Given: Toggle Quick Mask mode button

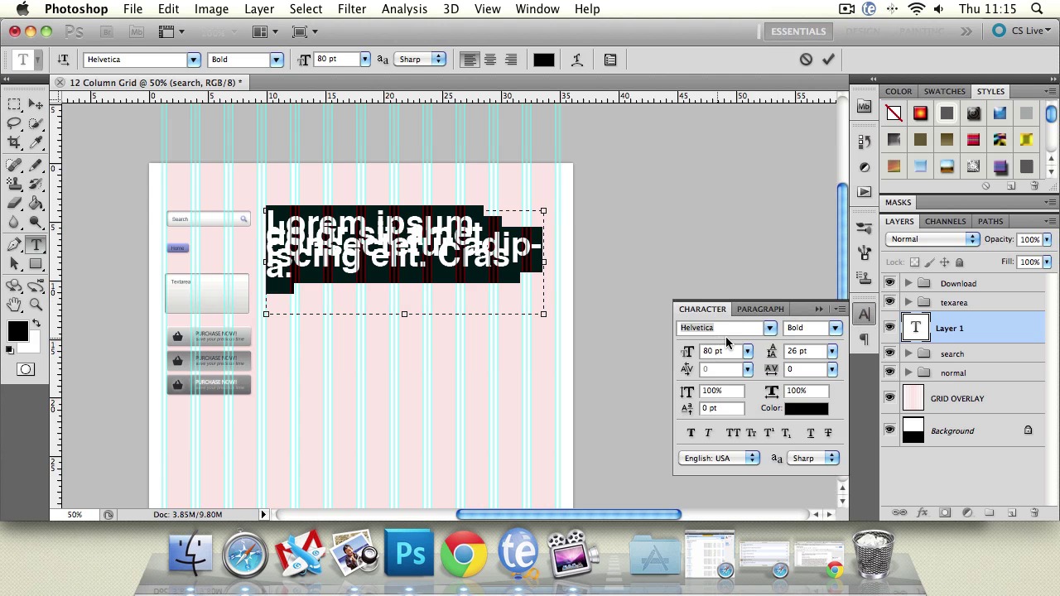Looking at the screenshot, I should pos(26,369).
